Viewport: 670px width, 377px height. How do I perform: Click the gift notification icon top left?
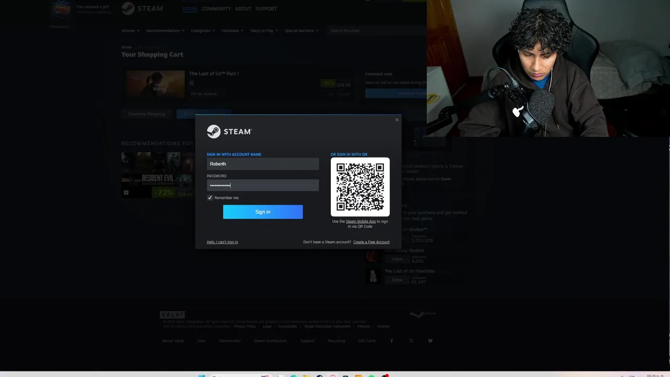tap(61, 9)
